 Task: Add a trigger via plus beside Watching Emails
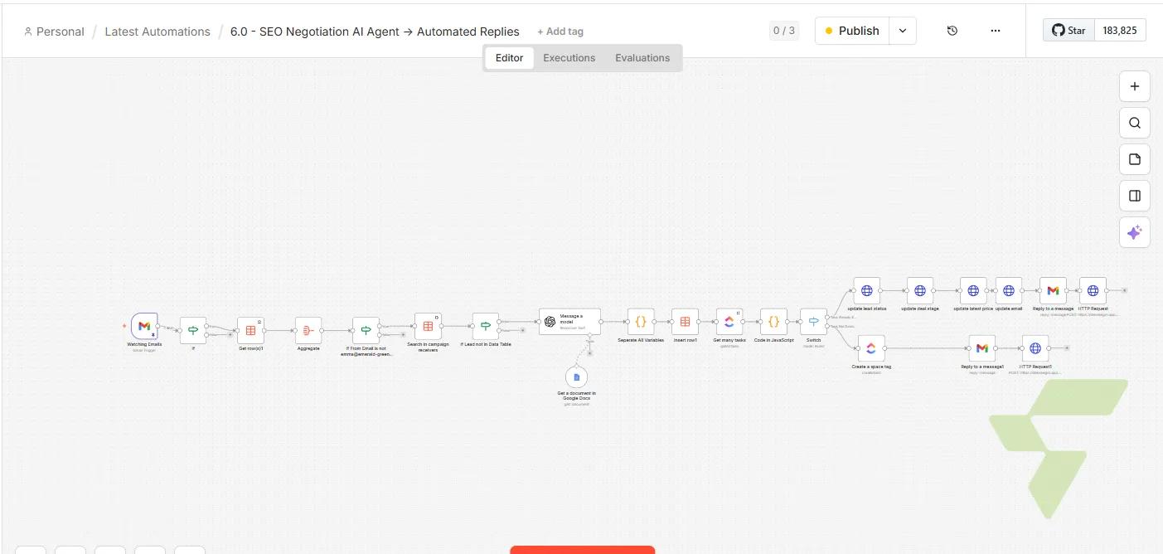[124, 326]
